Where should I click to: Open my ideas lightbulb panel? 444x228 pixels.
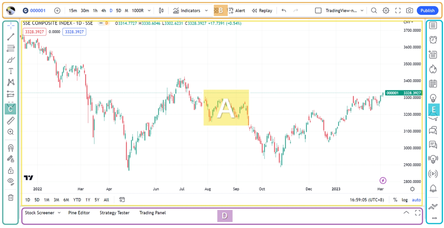433,98
